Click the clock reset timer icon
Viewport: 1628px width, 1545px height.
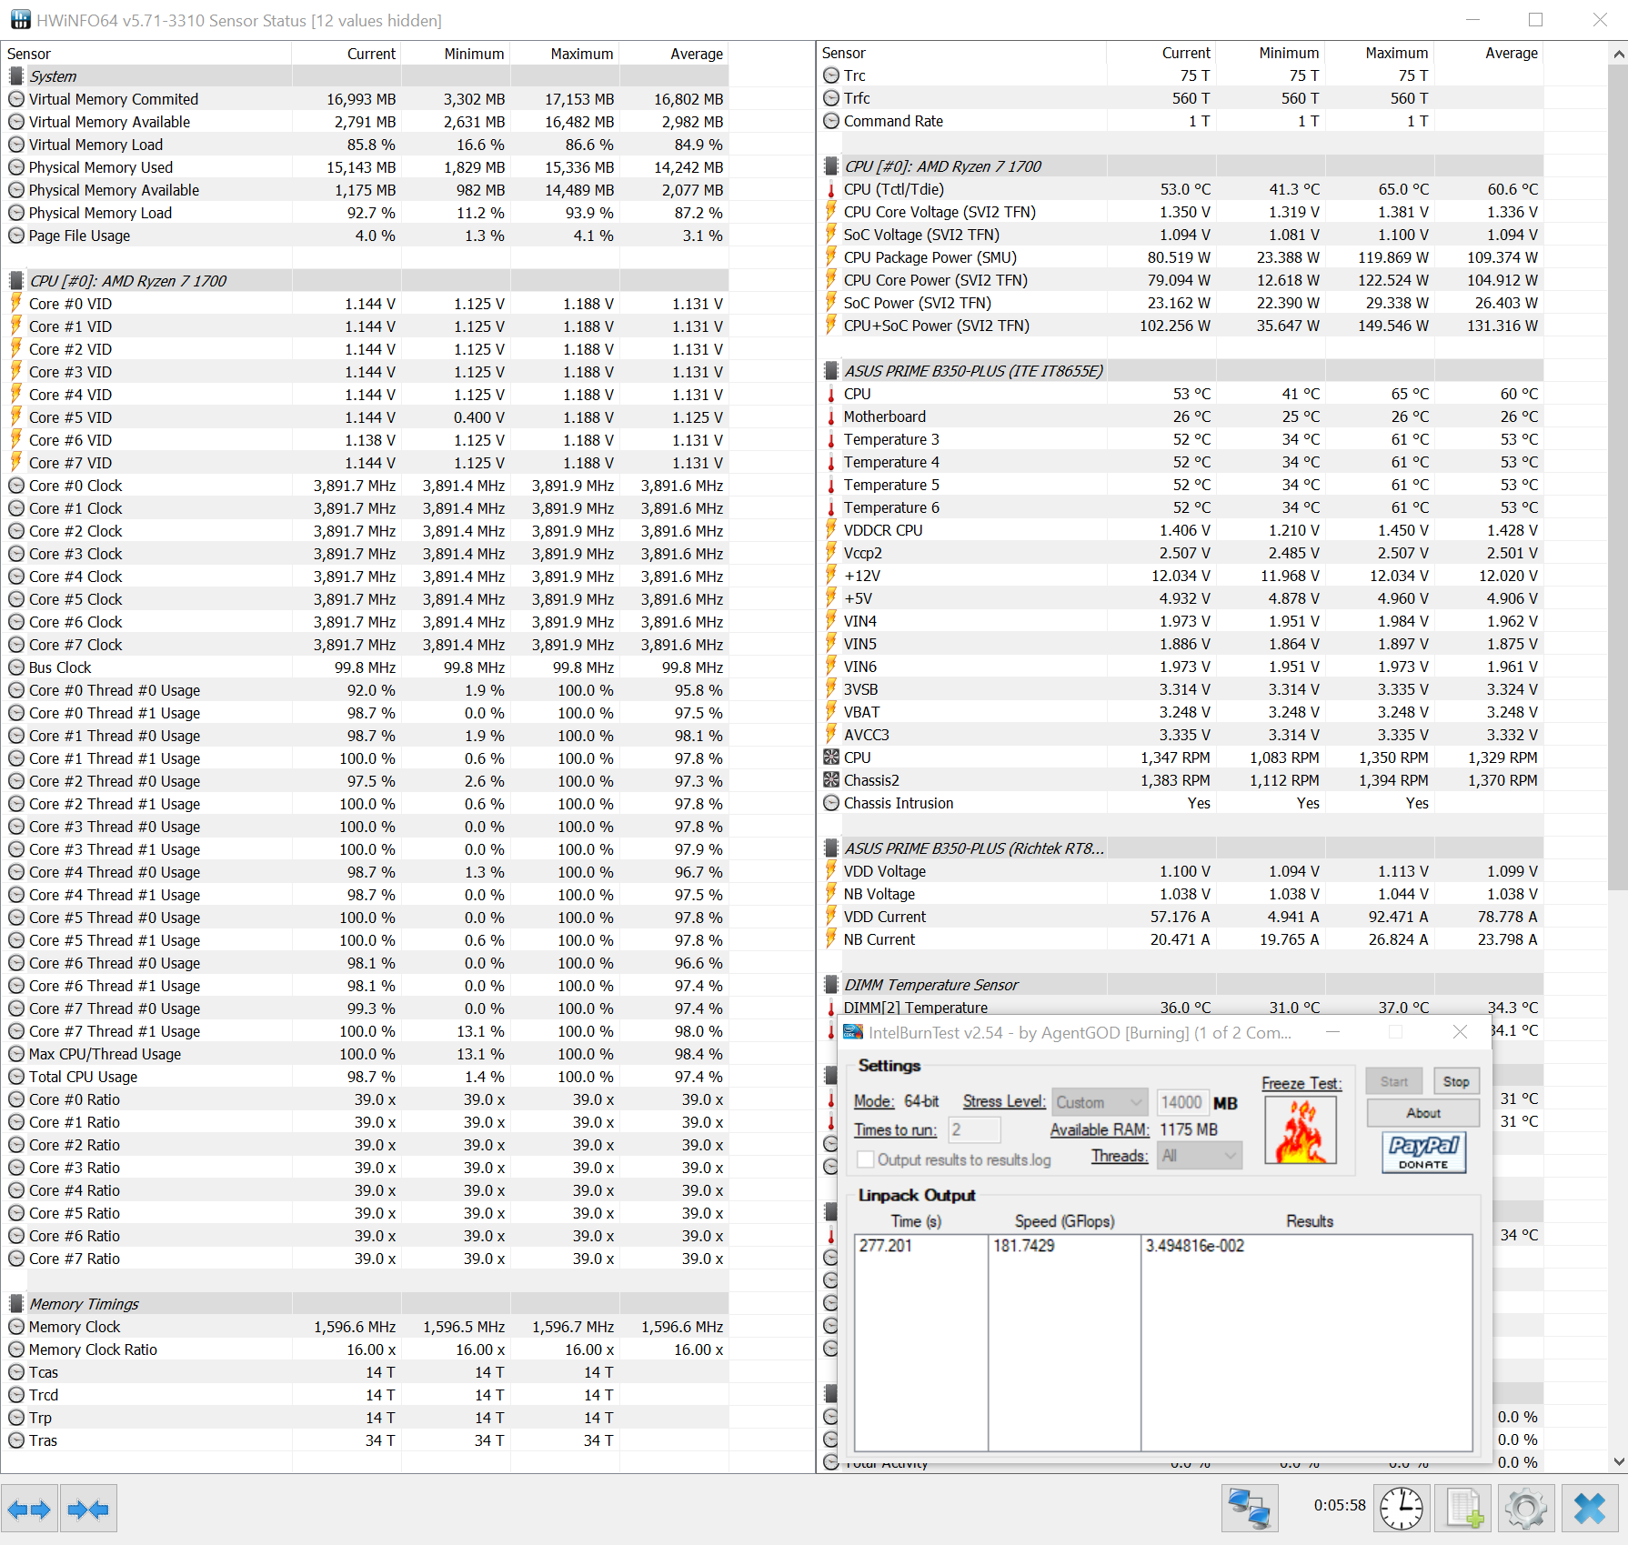(x=1402, y=1509)
